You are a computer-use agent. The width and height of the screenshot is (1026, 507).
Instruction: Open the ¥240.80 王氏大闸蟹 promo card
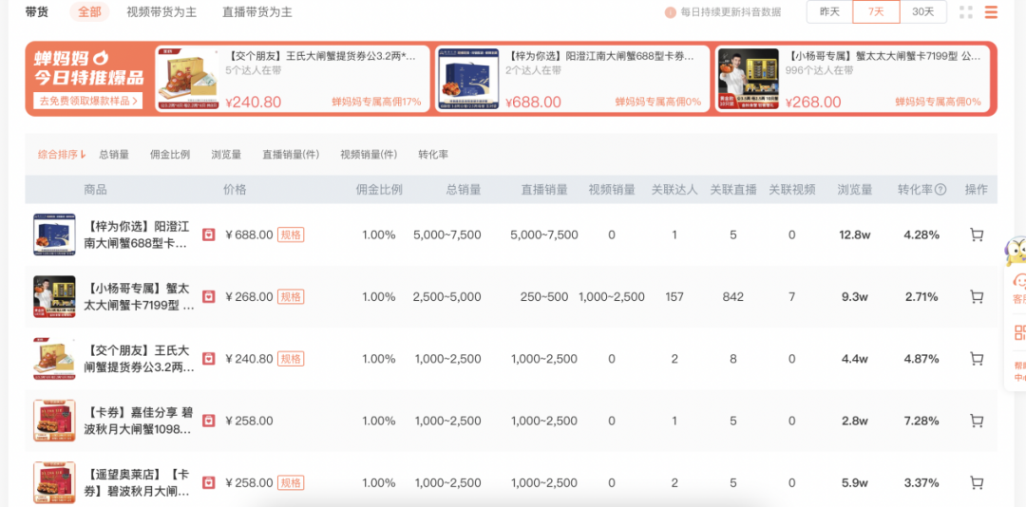click(290, 79)
